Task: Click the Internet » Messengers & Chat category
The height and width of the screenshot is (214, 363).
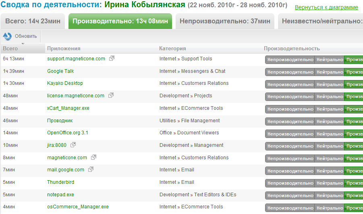Action: coord(192,71)
